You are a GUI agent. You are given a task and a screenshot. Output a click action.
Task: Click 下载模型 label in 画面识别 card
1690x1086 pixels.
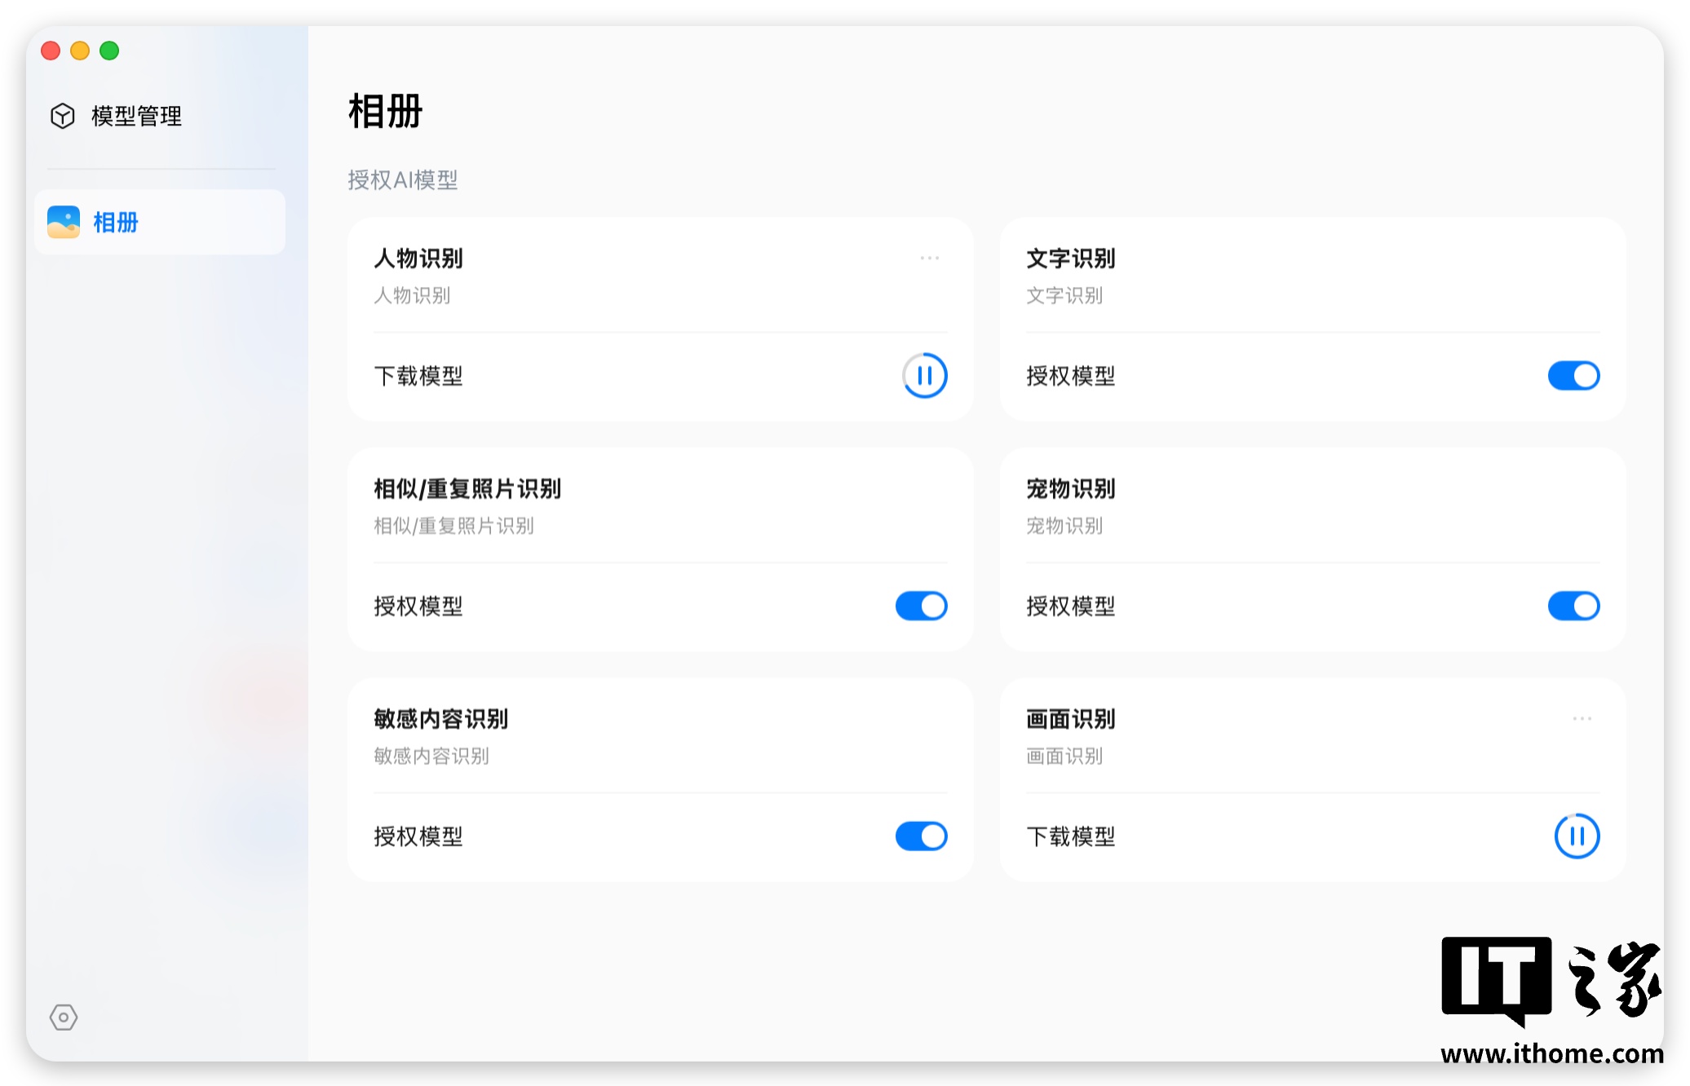point(1071,836)
